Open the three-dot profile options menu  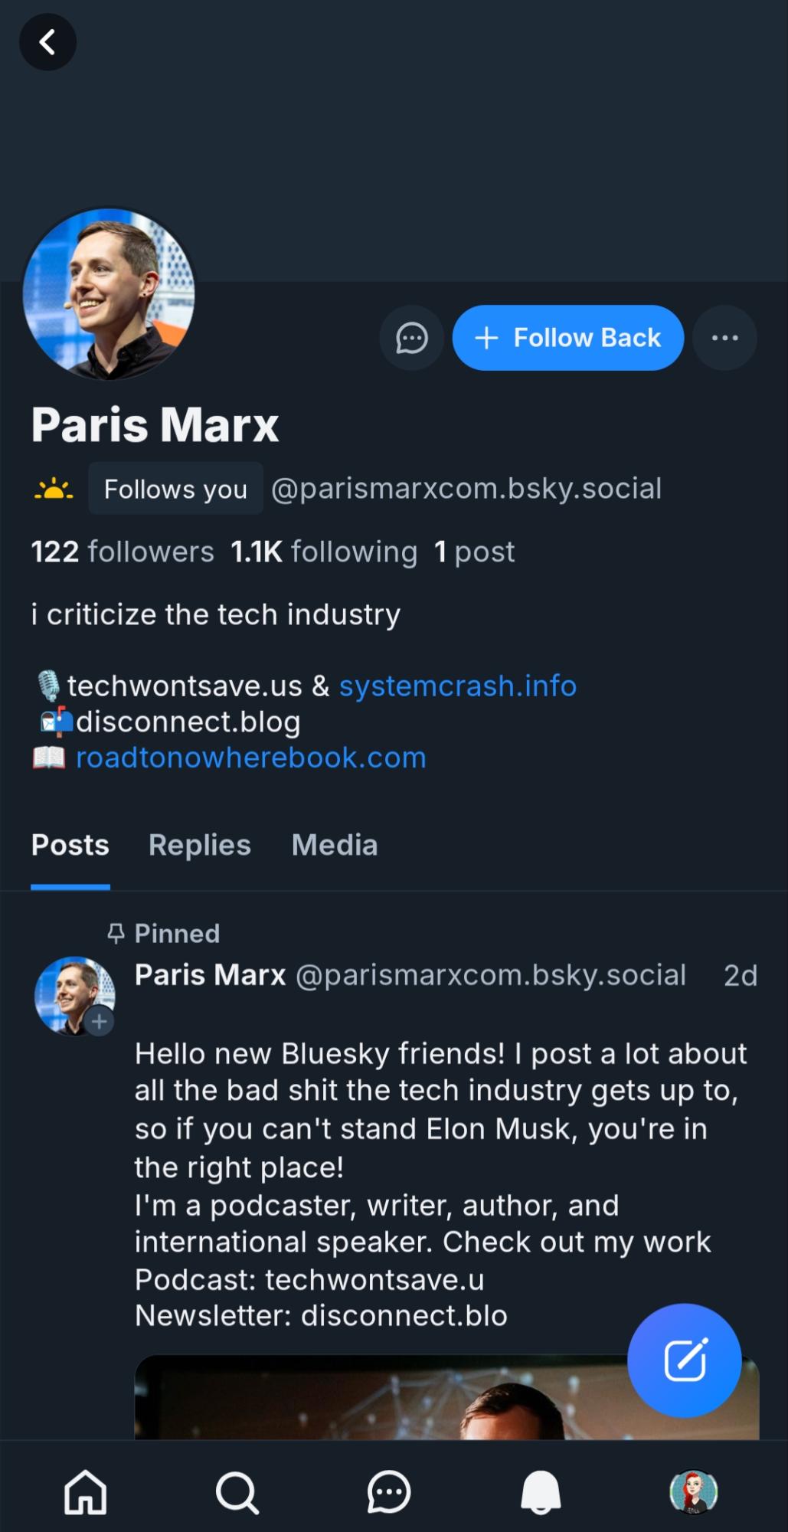coord(724,338)
